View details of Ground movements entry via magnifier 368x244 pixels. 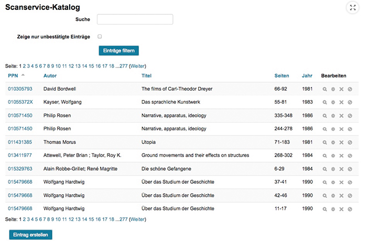[324, 156]
